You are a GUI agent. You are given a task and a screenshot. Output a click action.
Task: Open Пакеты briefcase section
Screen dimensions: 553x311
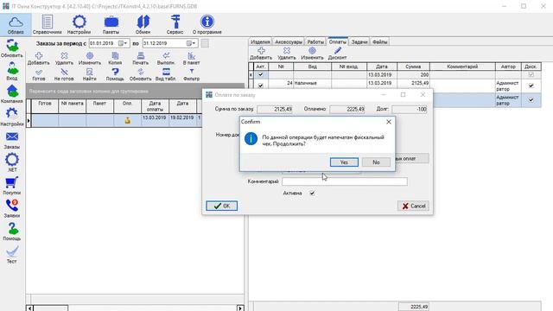coord(111,25)
